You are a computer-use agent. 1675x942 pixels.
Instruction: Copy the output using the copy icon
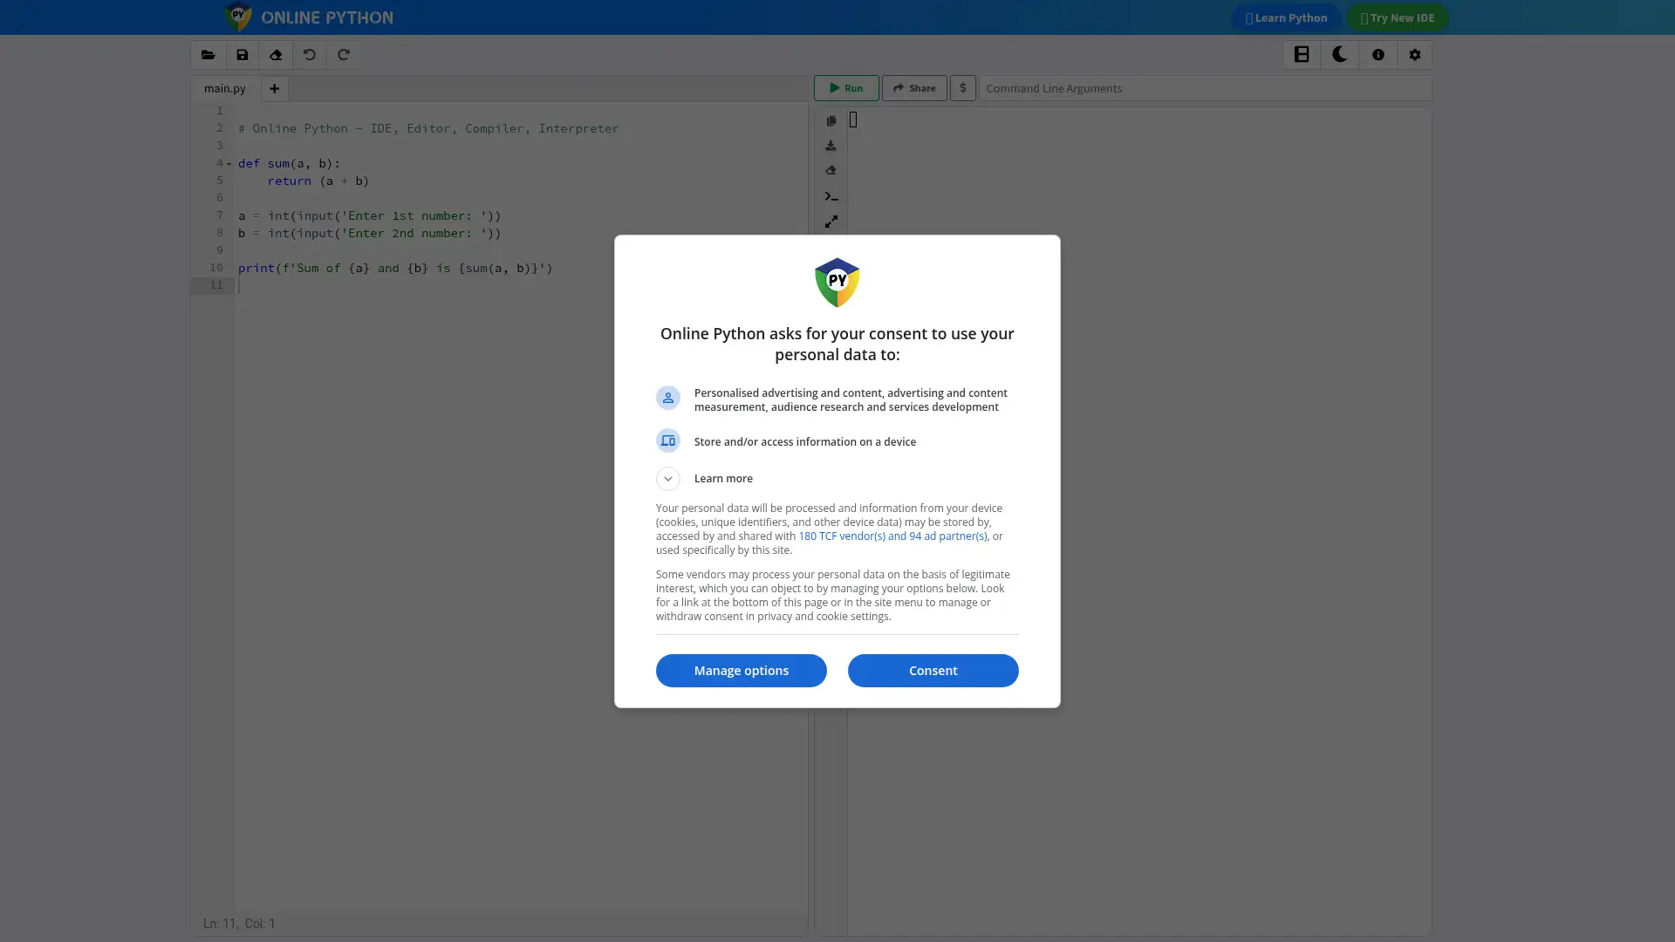click(831, 120)
